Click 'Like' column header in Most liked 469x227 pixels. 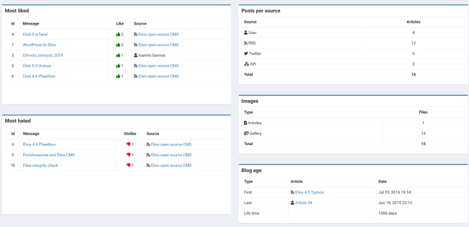[x=120, y=23]
